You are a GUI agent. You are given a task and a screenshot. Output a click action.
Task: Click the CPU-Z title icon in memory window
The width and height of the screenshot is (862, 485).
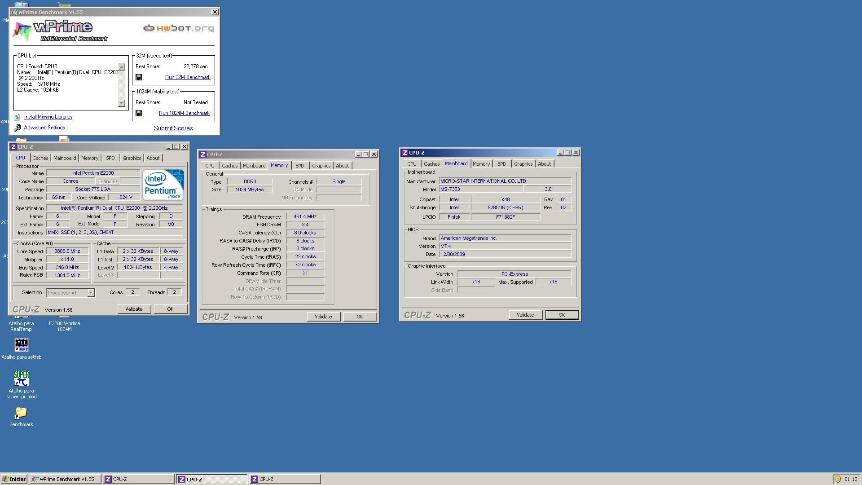coord(202,154)
